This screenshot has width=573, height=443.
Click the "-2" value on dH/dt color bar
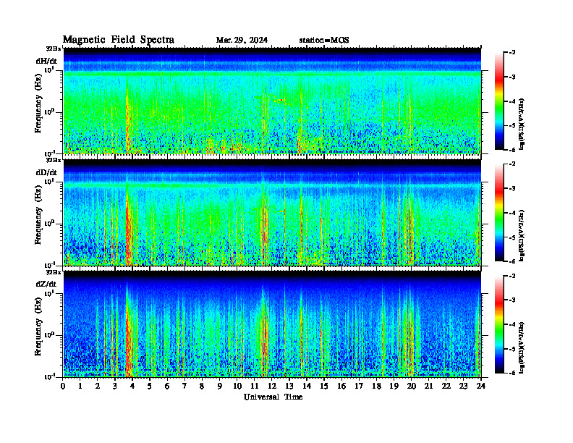[x=512, y=53]
